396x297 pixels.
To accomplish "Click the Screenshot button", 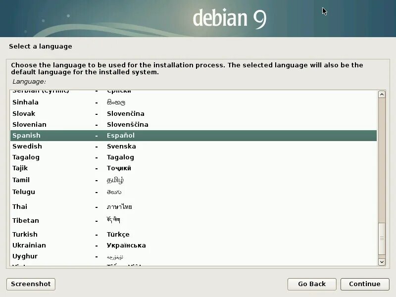I will [x=31, y=284].
